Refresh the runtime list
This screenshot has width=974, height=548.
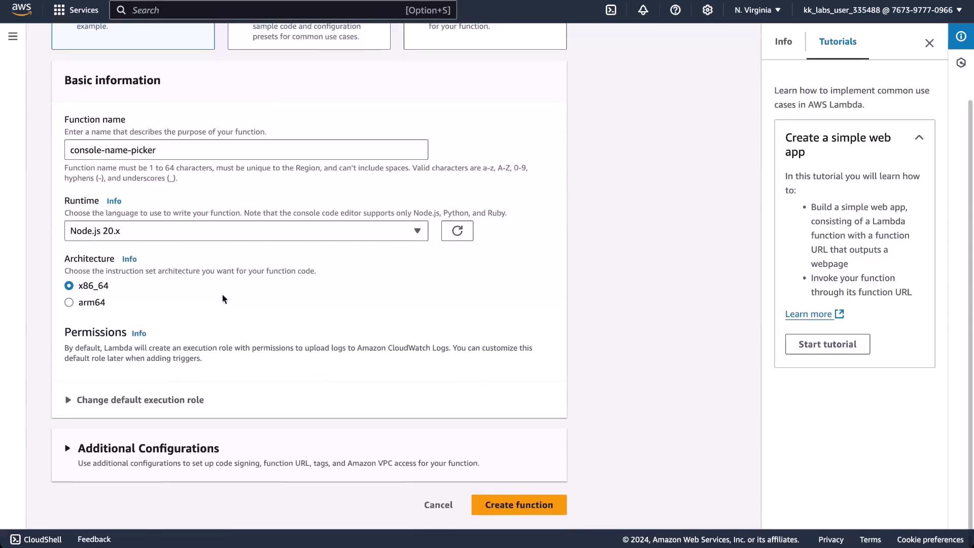point(457,231)
